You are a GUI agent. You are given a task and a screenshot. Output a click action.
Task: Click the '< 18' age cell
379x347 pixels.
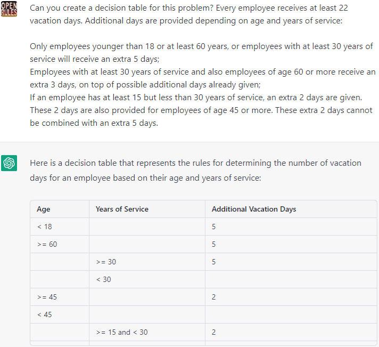pos(45,227)
